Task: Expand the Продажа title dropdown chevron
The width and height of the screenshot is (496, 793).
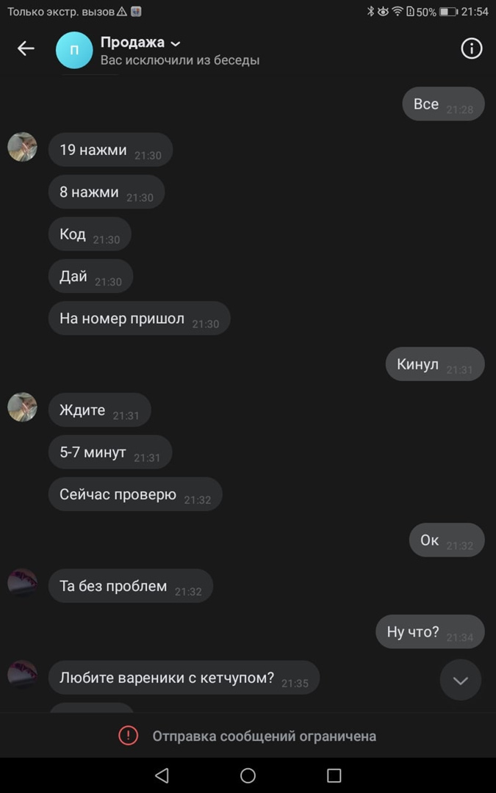Action: coord(176,44)
